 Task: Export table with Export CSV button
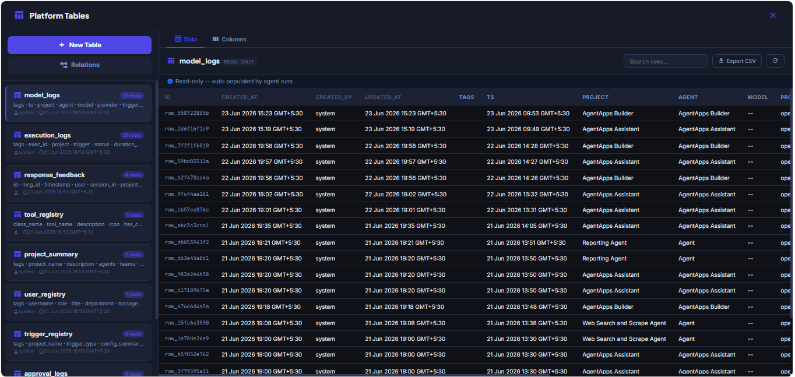click(737, 61)
